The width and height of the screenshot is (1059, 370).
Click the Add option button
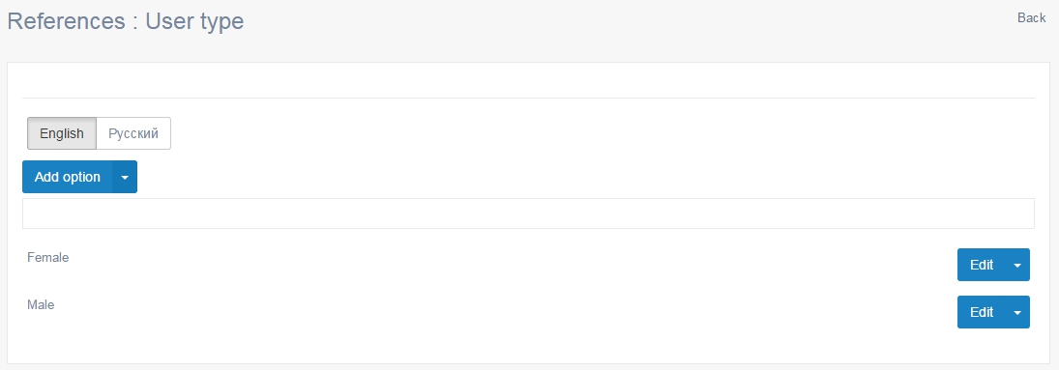[68, 177]
